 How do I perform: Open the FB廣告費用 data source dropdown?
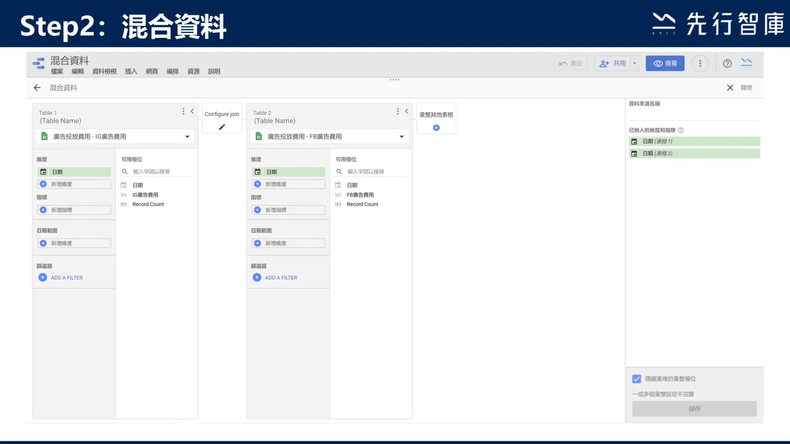[330, 136]
